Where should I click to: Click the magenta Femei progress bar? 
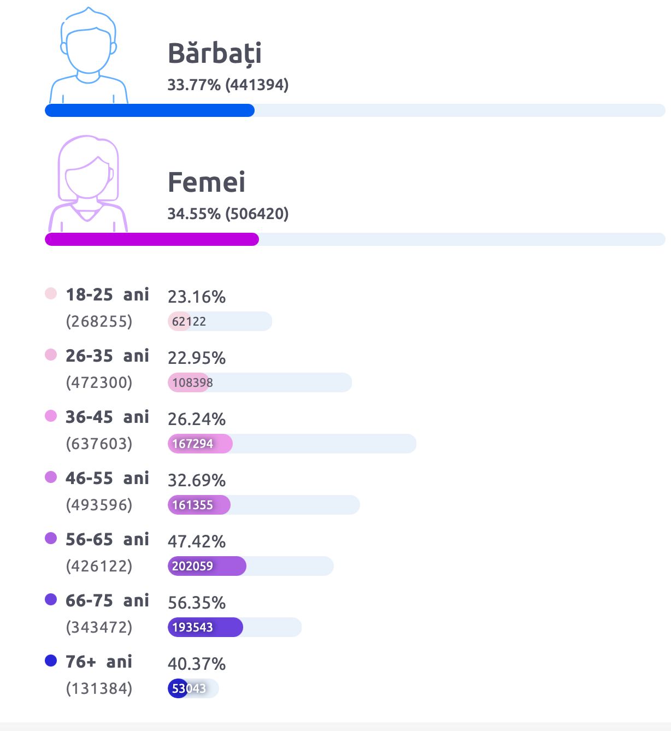point(152,239)
